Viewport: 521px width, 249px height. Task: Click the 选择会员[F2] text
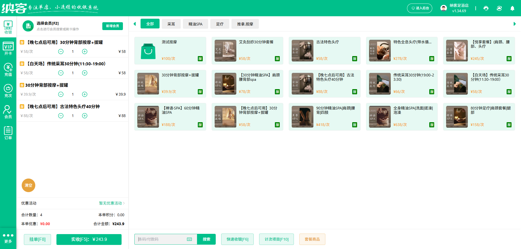(x=47, y=23)
